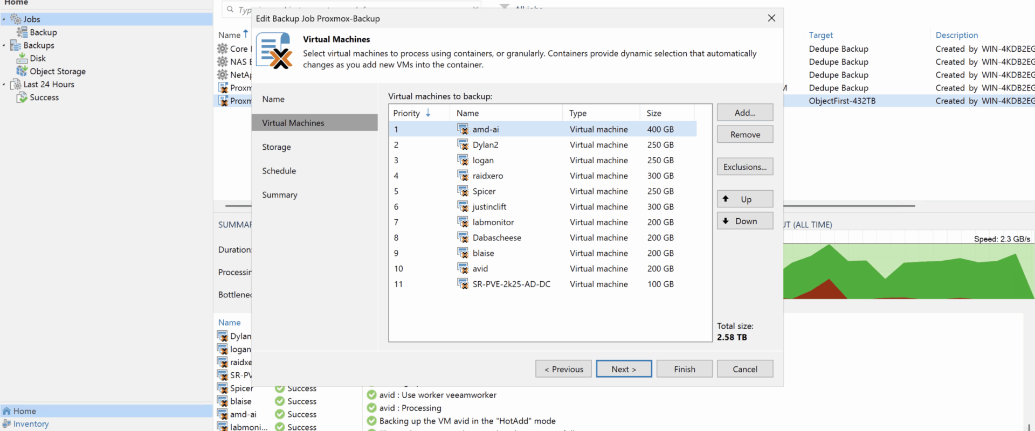
Task: Click the search magnifier icon in jobs view
Action: 230,9
